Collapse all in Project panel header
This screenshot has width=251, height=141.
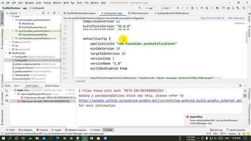[48, 13]
